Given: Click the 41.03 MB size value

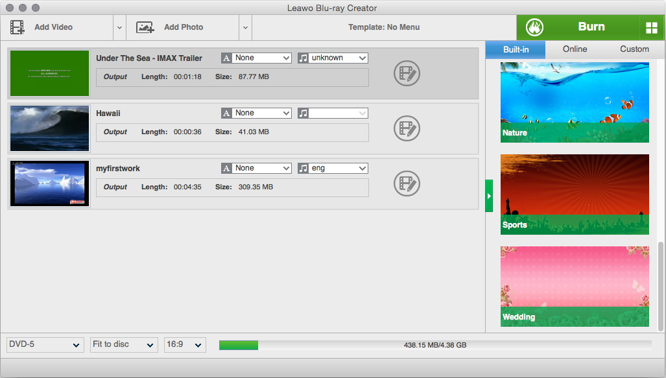Looking at the screenshot, I should click(x=254, y=132).
